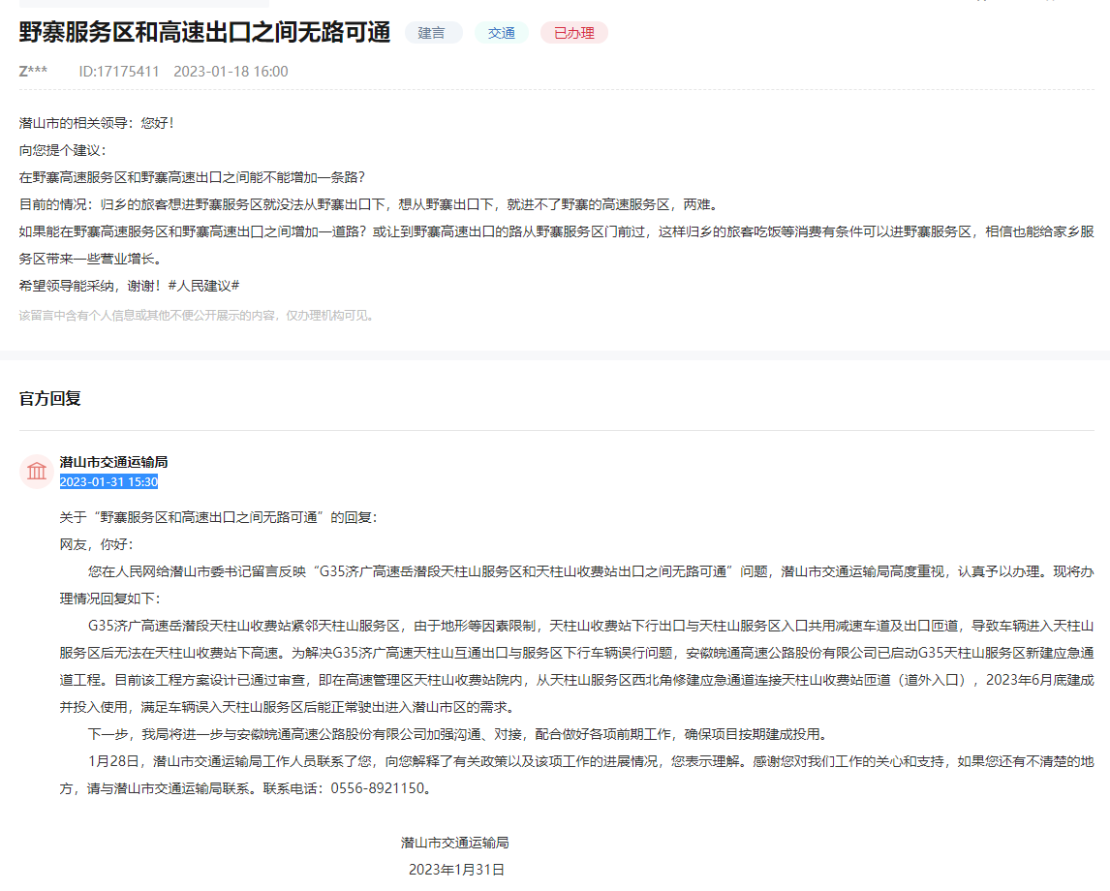Viewport: 1110px width, 891px height.
Task: Click the 建言 tag
Action: pyautogui.click(x=432, y=33)
